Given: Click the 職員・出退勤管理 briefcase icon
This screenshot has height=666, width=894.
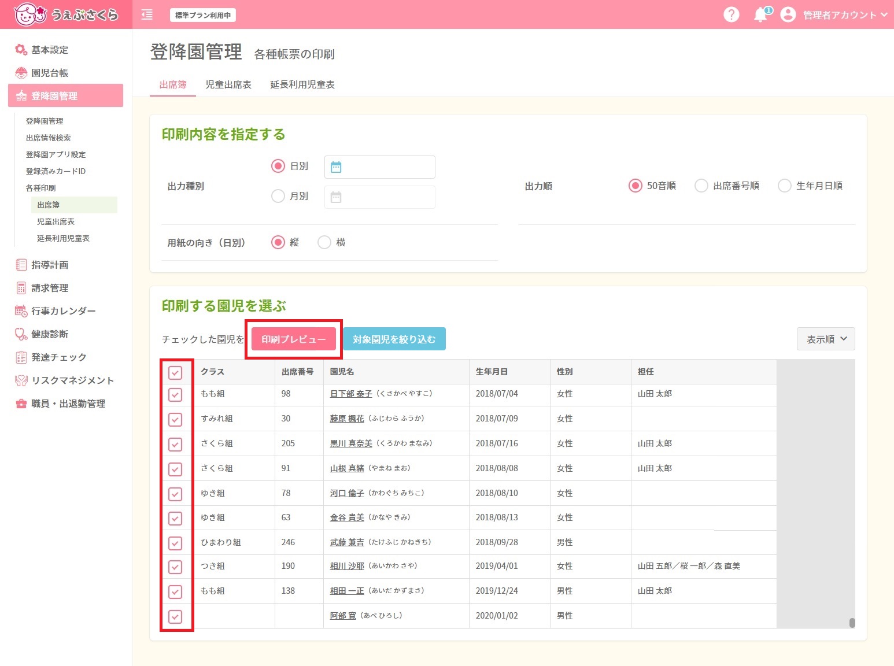Looking at the screenshot, I should (21, 404).
